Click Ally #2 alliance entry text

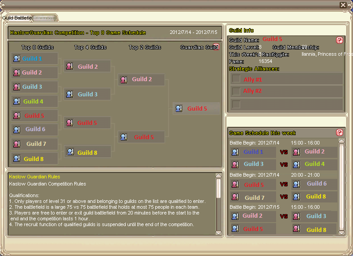(252, 91)
